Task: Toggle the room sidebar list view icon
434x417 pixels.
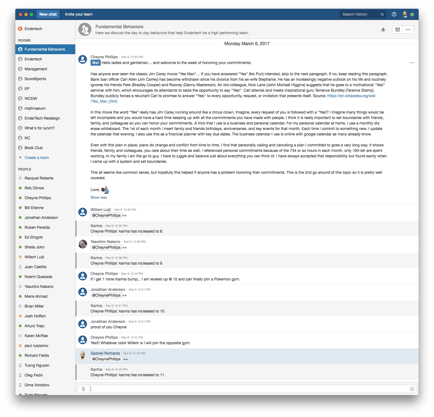Action: tap(398, 30)
